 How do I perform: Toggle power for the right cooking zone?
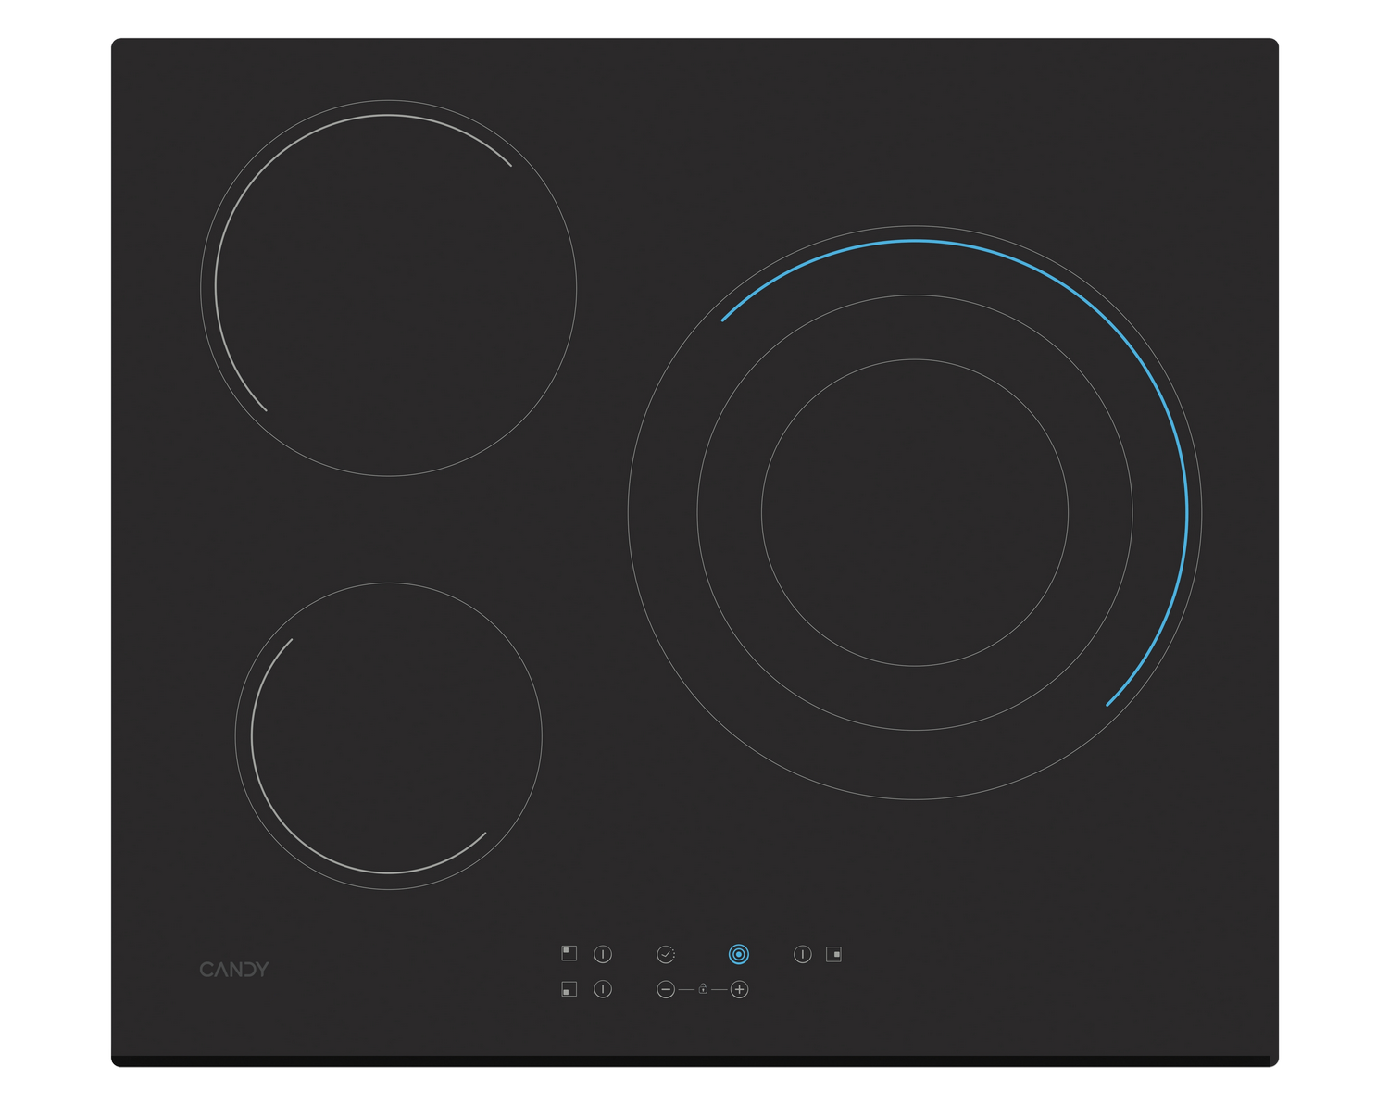point(803,954)
